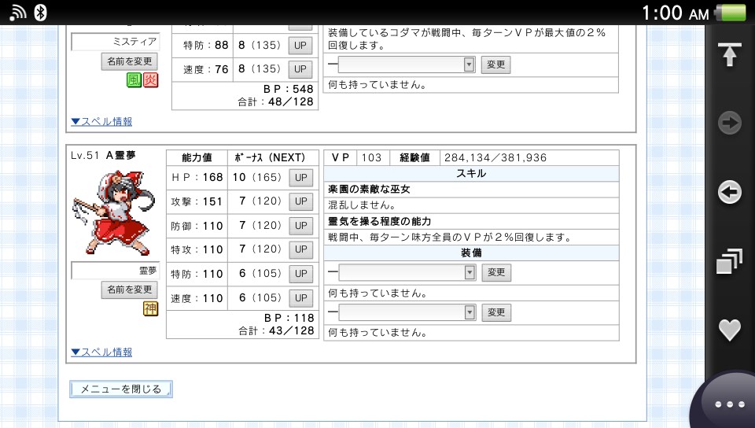Viewport: 755px width, 428px height.
Task: Open bookmarks with the heart icon
Action: click(730, 330)
